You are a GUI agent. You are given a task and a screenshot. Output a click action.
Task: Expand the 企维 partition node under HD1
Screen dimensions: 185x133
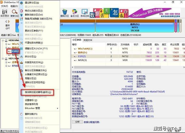pos(6,62)
